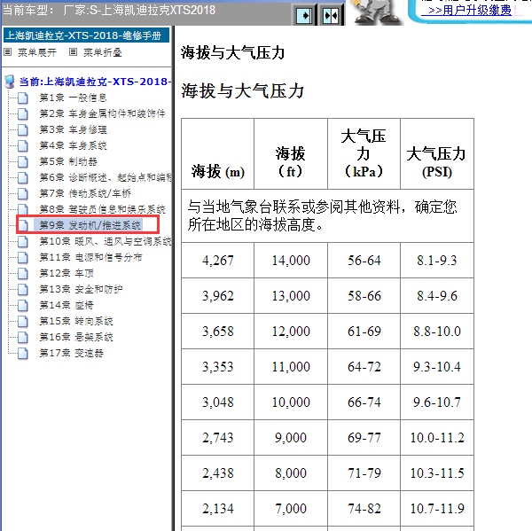Open 第3章 车身修理
532x531 pixels.
(74, 129)
